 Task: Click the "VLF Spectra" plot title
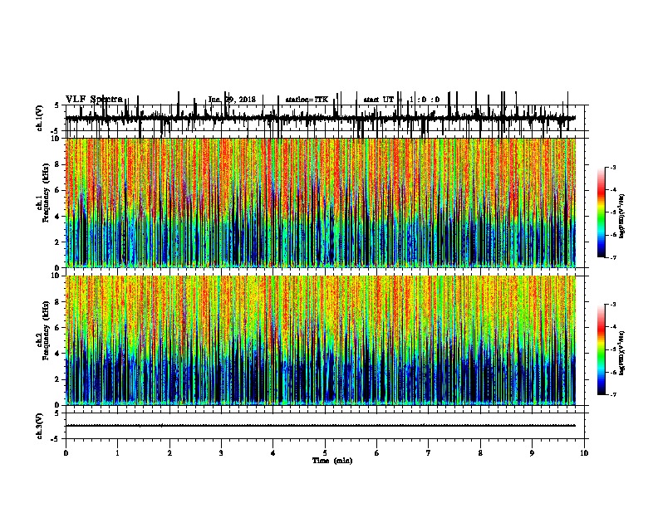(x=95, y=100)
